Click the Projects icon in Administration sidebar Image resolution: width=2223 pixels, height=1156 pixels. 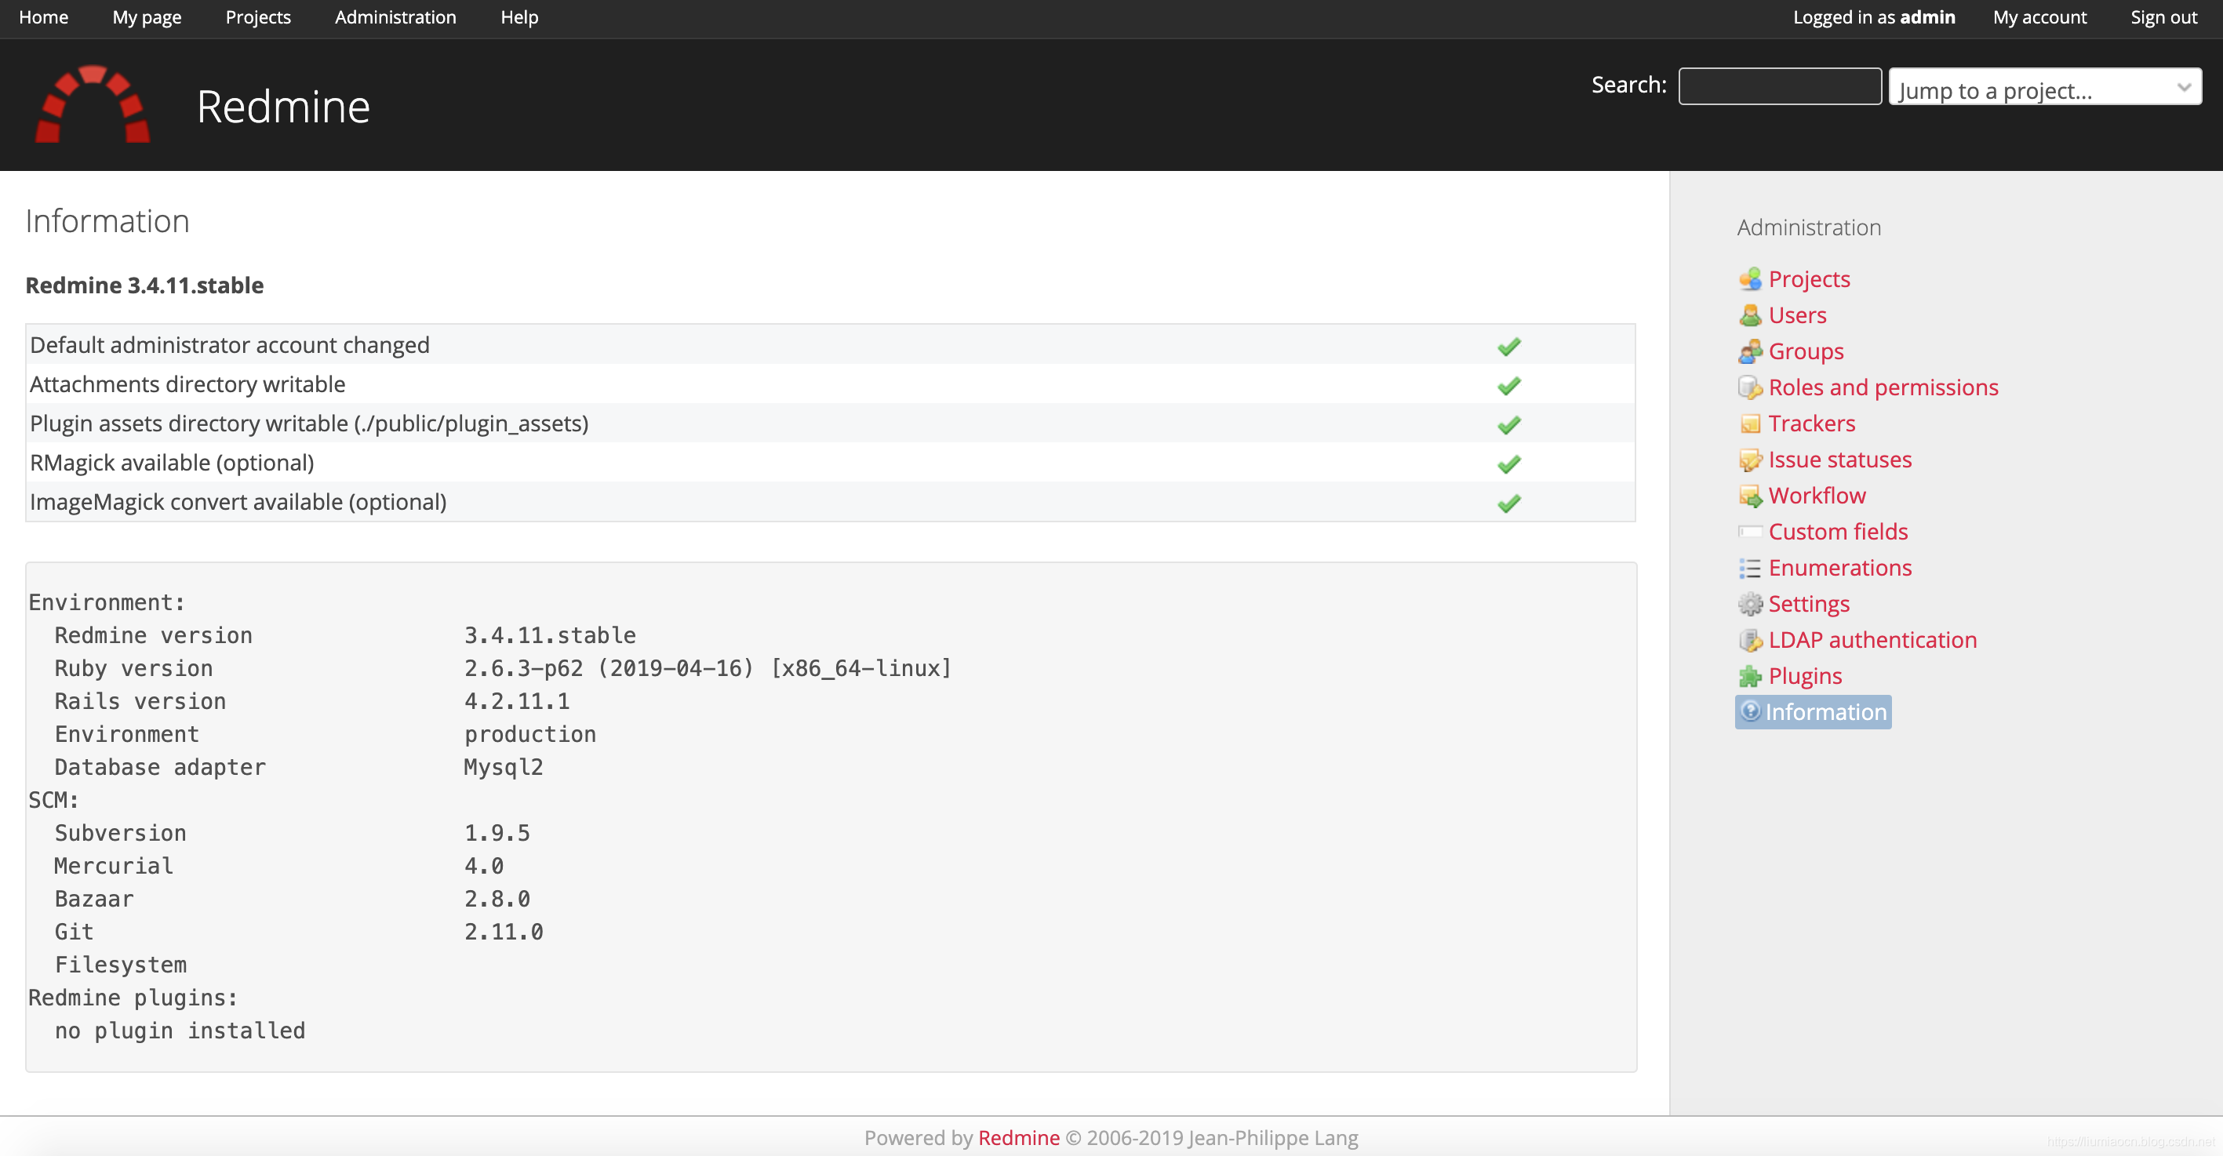coord(1749,279)
